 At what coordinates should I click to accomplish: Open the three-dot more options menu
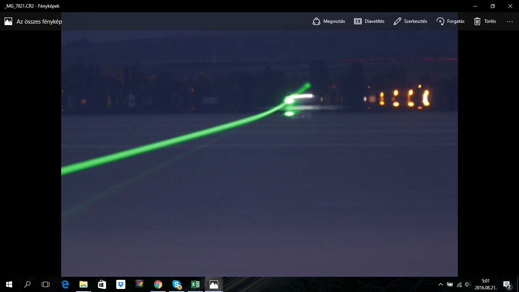510,21
